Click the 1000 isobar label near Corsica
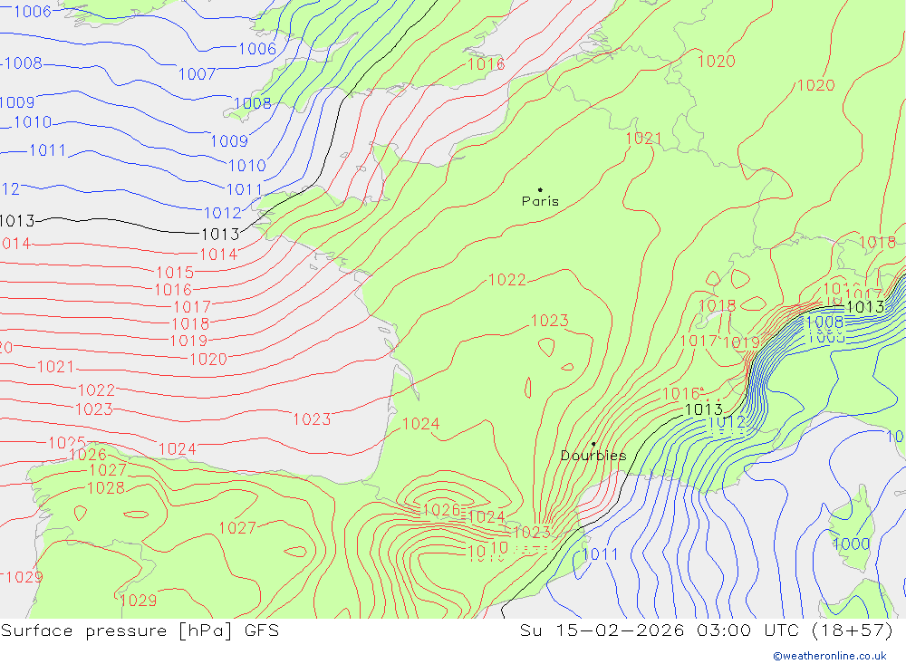Viewport: 906px width, 664px height. (x=851, y=544)
